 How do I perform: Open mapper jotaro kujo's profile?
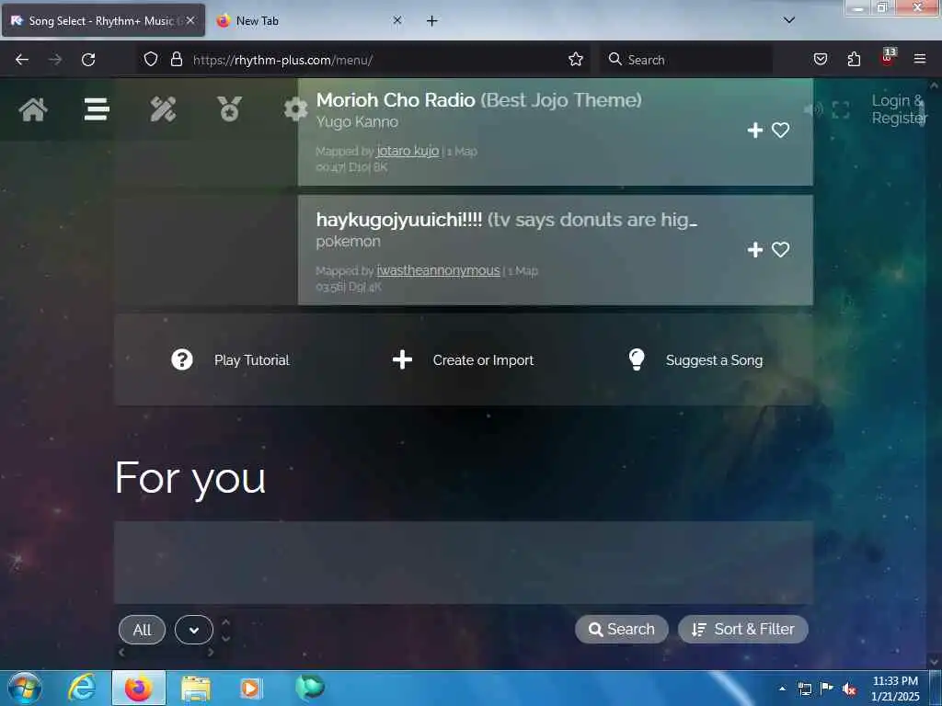click(408, 151)
